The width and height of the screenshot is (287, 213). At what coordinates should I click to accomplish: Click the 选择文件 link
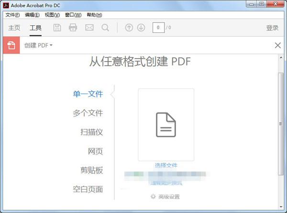click(x=166, y=165)
